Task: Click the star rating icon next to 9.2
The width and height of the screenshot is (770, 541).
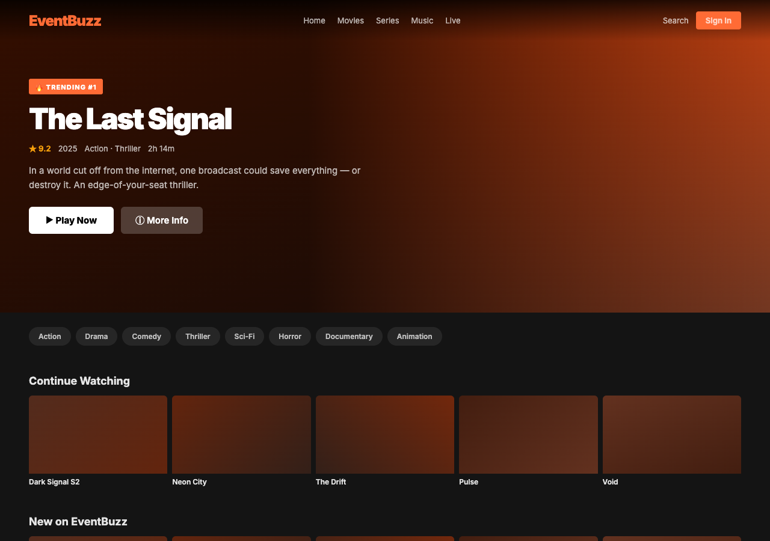Action: pos(32,148)
